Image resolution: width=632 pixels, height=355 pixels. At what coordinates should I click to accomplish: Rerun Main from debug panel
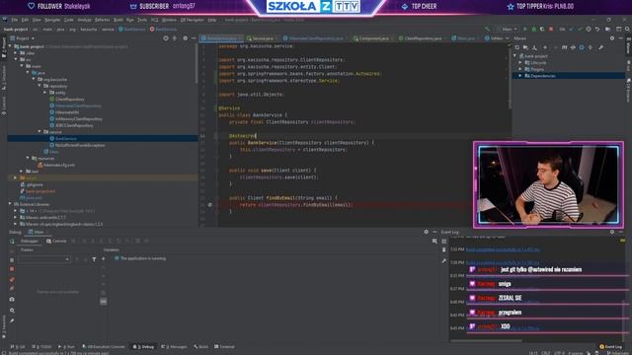pyautogui.click(x=12, y=241)
